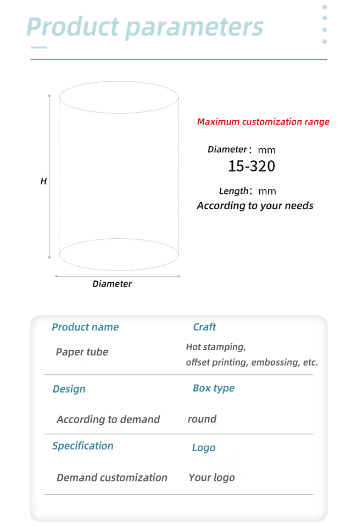Select the Product parameters title
Screen dimensions: 357x527
(144, 27)
